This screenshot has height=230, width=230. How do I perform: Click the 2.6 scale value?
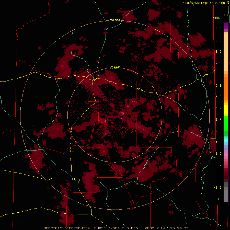(x=218, y=131)
